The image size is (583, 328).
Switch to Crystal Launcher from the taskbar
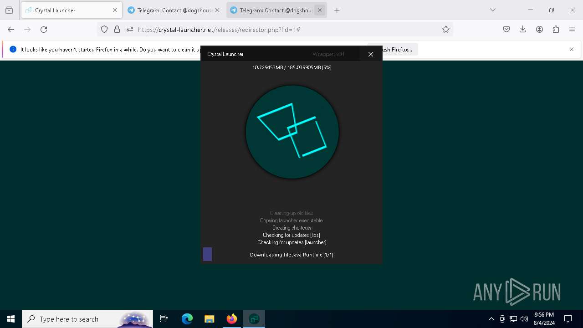254,319
